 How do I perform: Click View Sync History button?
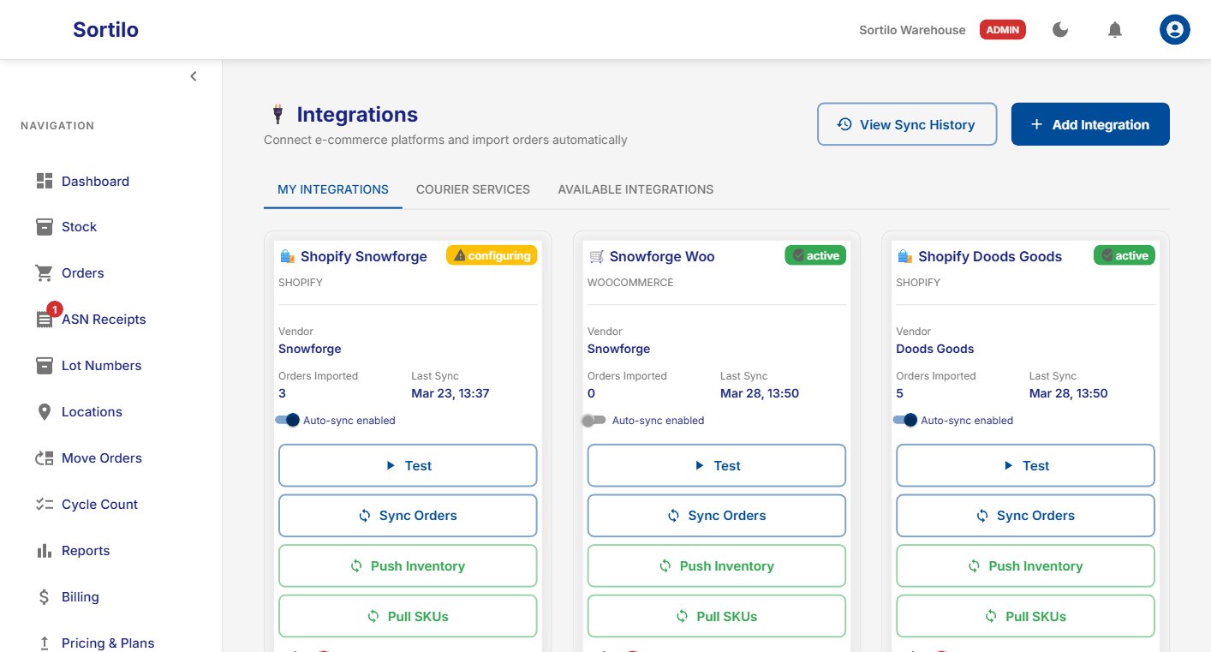pyautogui.click(x=907, y=124)
